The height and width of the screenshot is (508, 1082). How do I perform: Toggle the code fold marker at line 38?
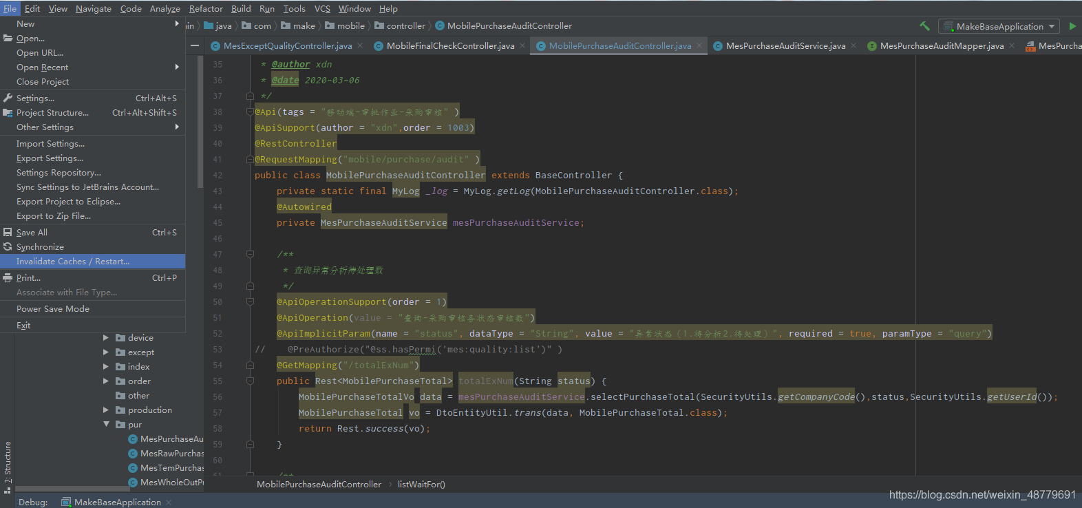tap(250, 112)
